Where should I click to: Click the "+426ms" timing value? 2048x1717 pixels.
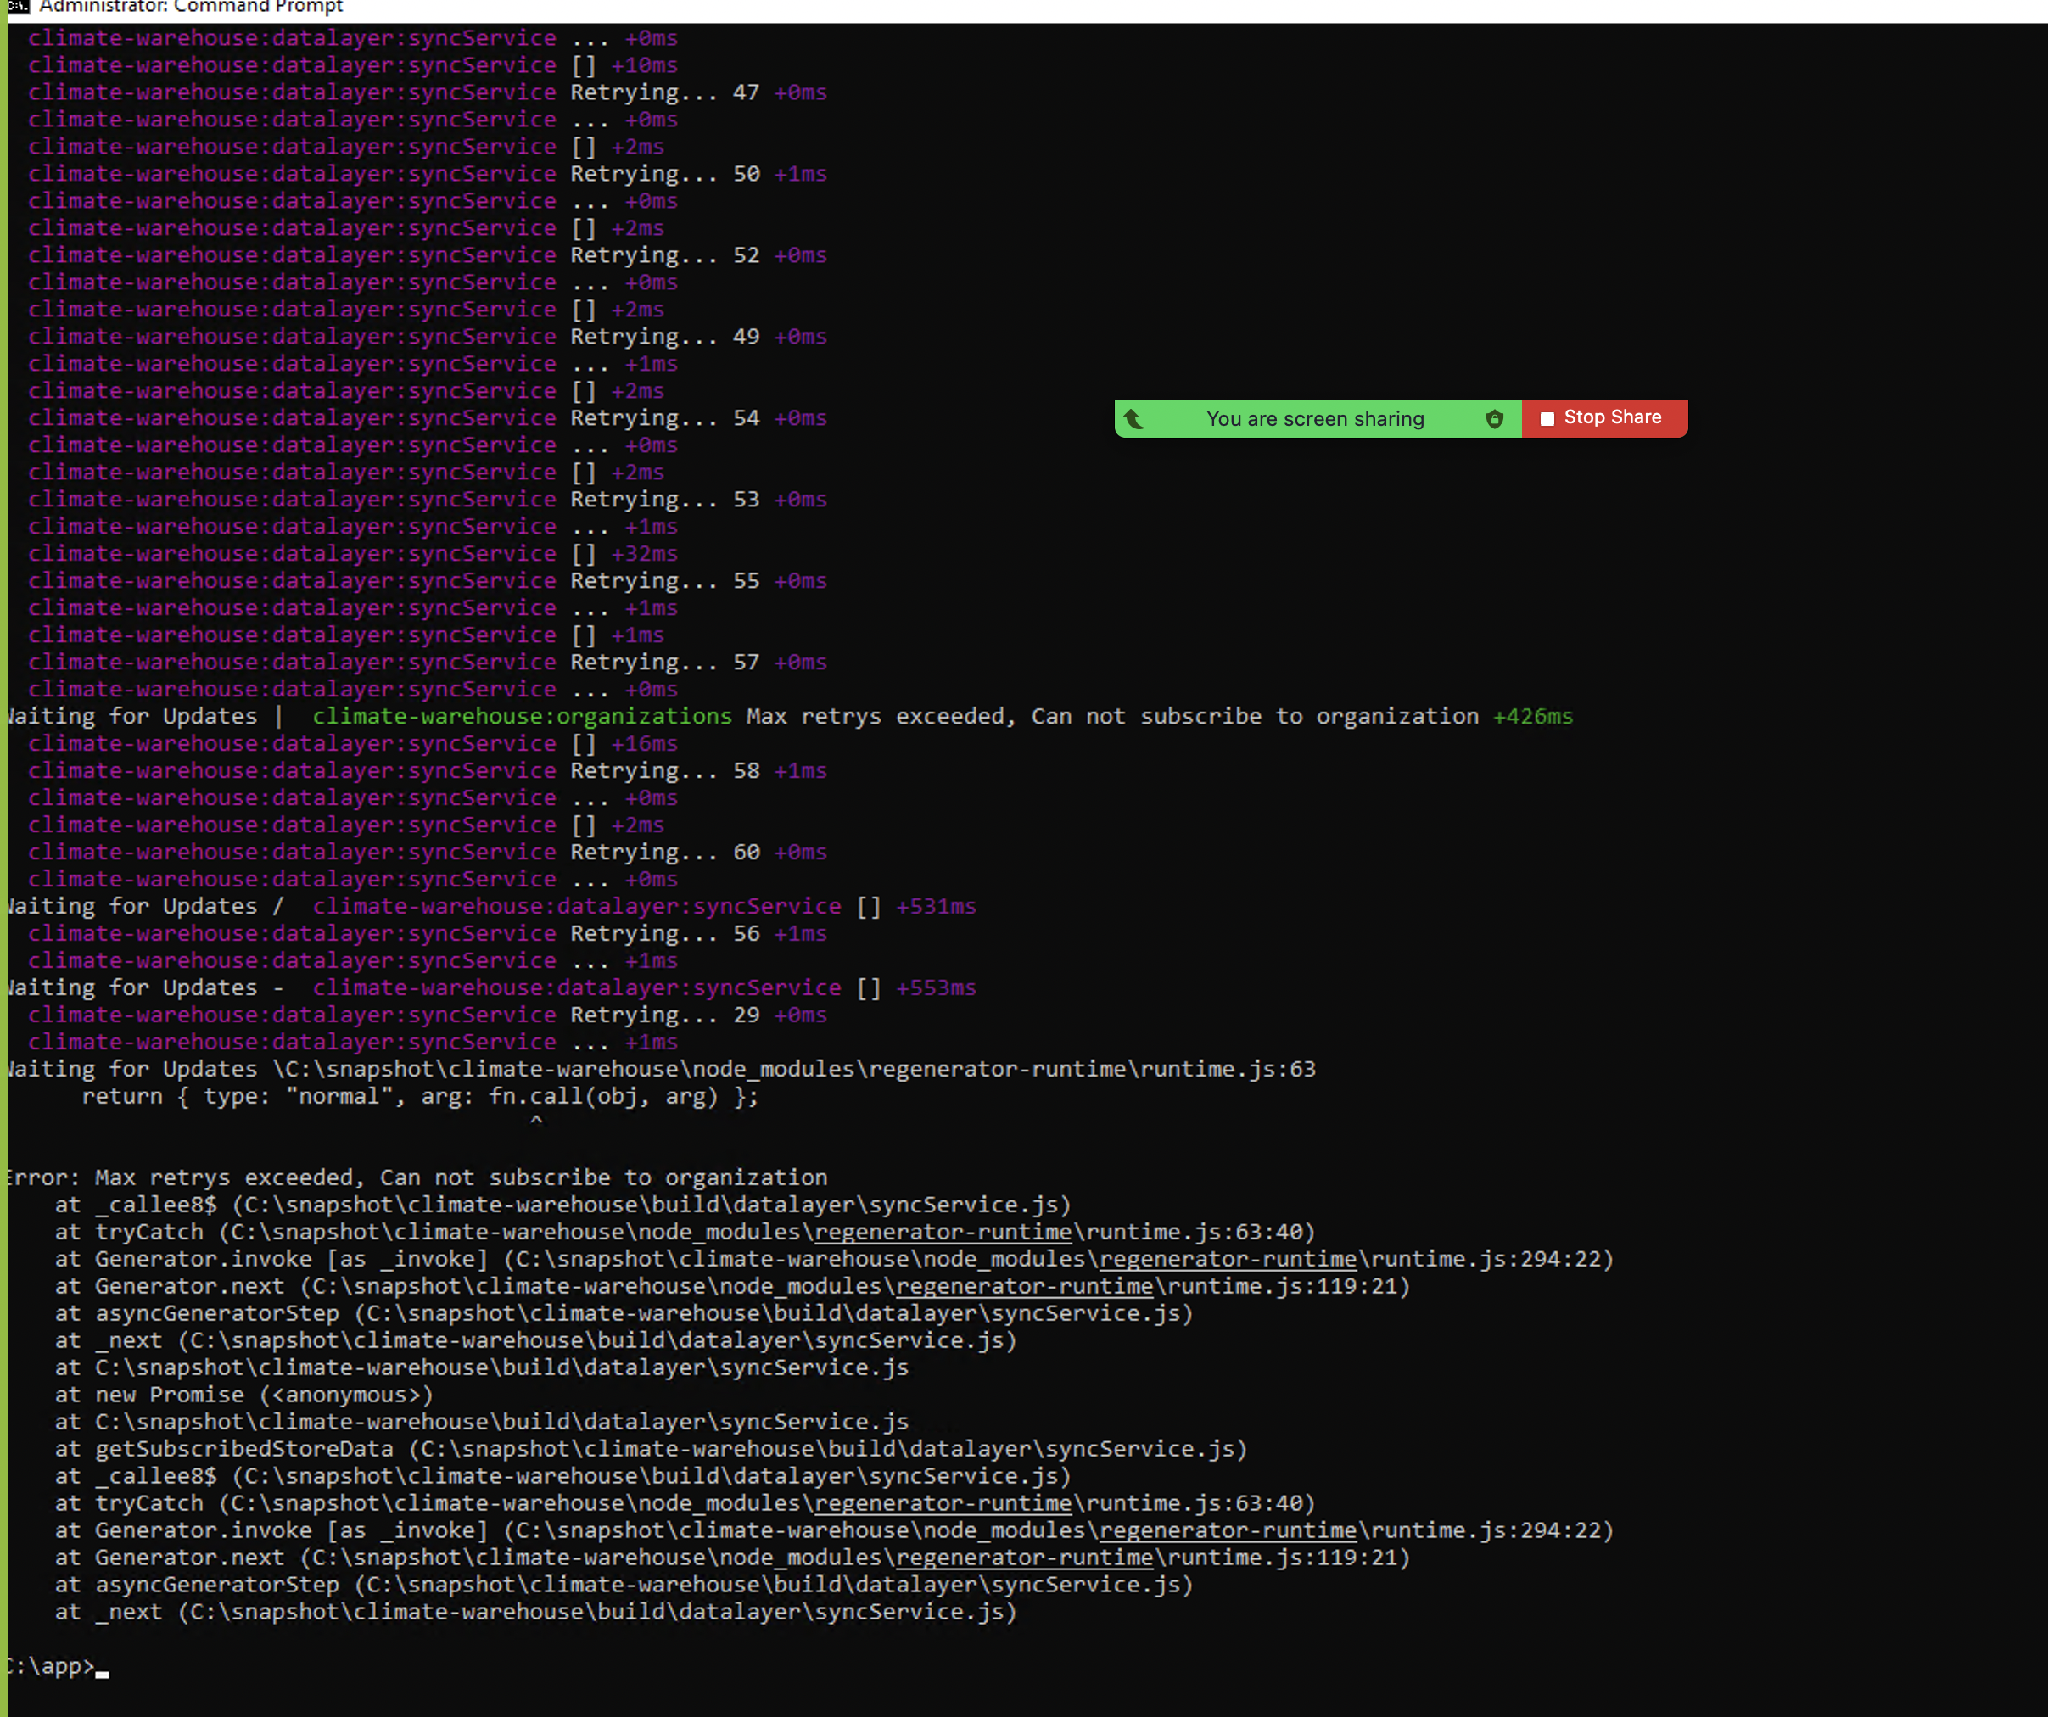[1532, 717]
